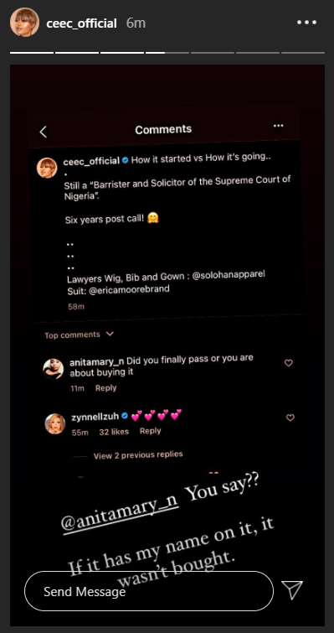Reply to anitamary_n's comment
The width and height of the screenshot is (334, 633).
click(106, 388)
